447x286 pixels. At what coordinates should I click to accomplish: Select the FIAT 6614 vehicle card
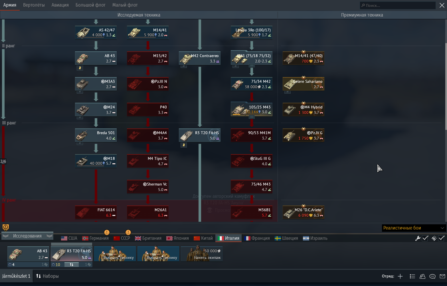point(96,212)
